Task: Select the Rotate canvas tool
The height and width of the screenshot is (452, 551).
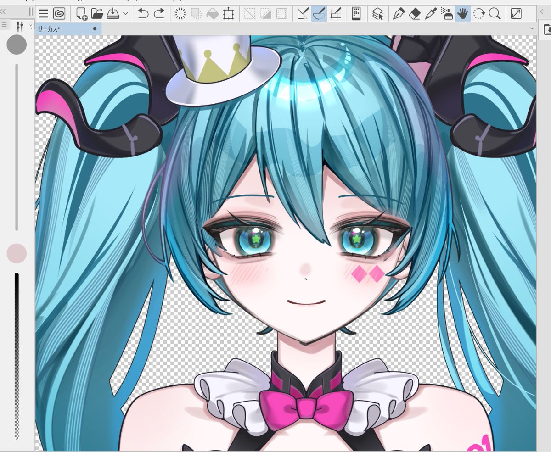Action: tap(479, 14)
